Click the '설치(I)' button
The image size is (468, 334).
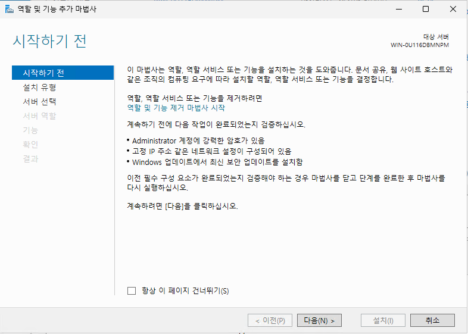(383, 320)
